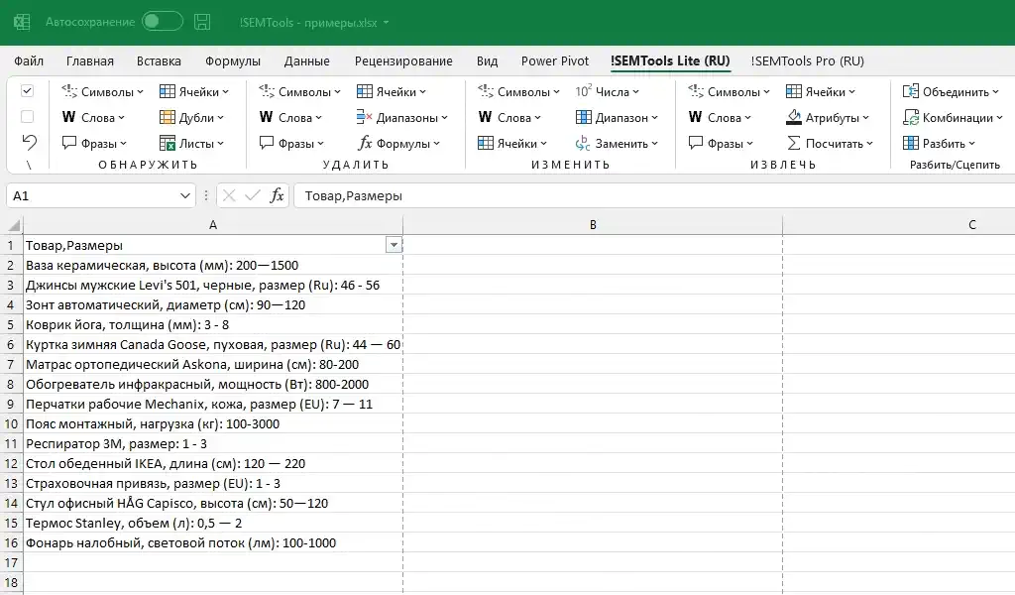Open the Файл tab
Image resolution: width=1015 pixels, height=595 pixels.
[29, 60]
